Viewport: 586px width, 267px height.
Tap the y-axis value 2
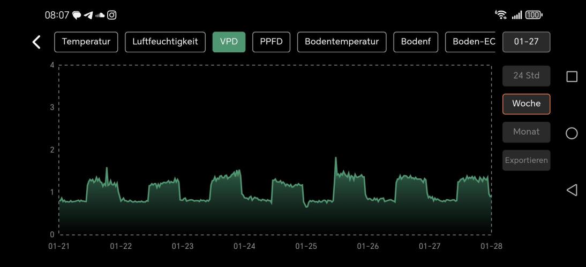point(52,150)
